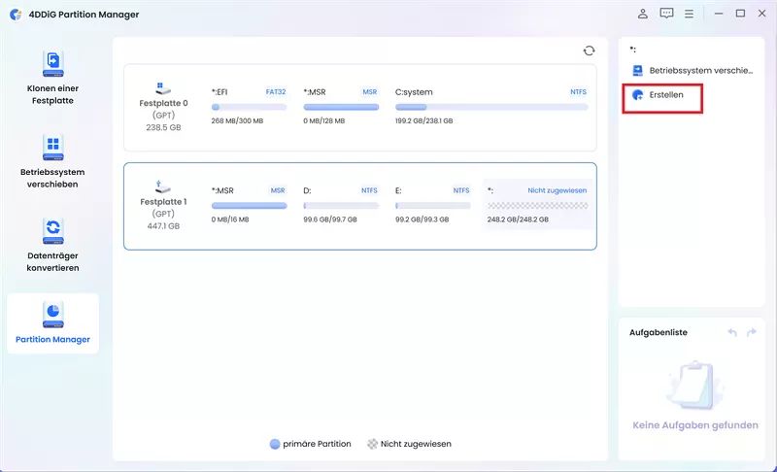Select the C:system NTFS partition
Screen dimensions: 777x472
pos(491,106)
